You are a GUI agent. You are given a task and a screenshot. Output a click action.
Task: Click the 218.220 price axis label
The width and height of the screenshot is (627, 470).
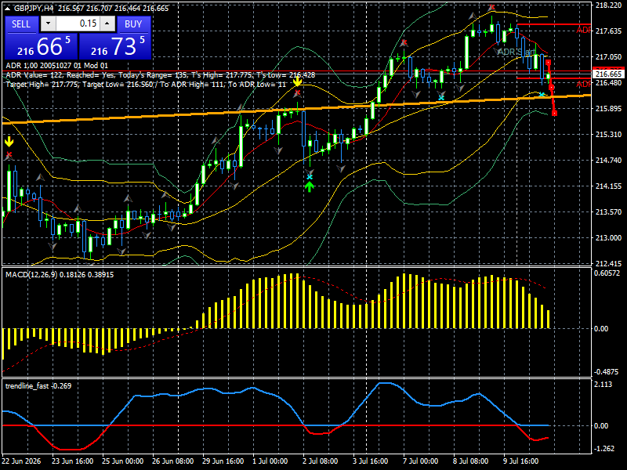pyautogui.click(x=608, y=5)
